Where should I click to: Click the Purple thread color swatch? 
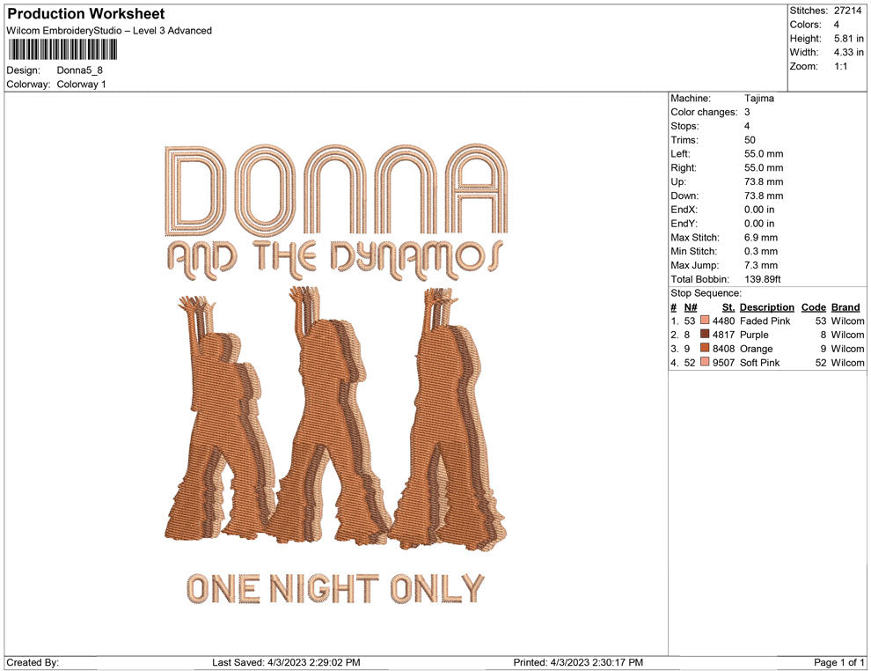point(705,334)
